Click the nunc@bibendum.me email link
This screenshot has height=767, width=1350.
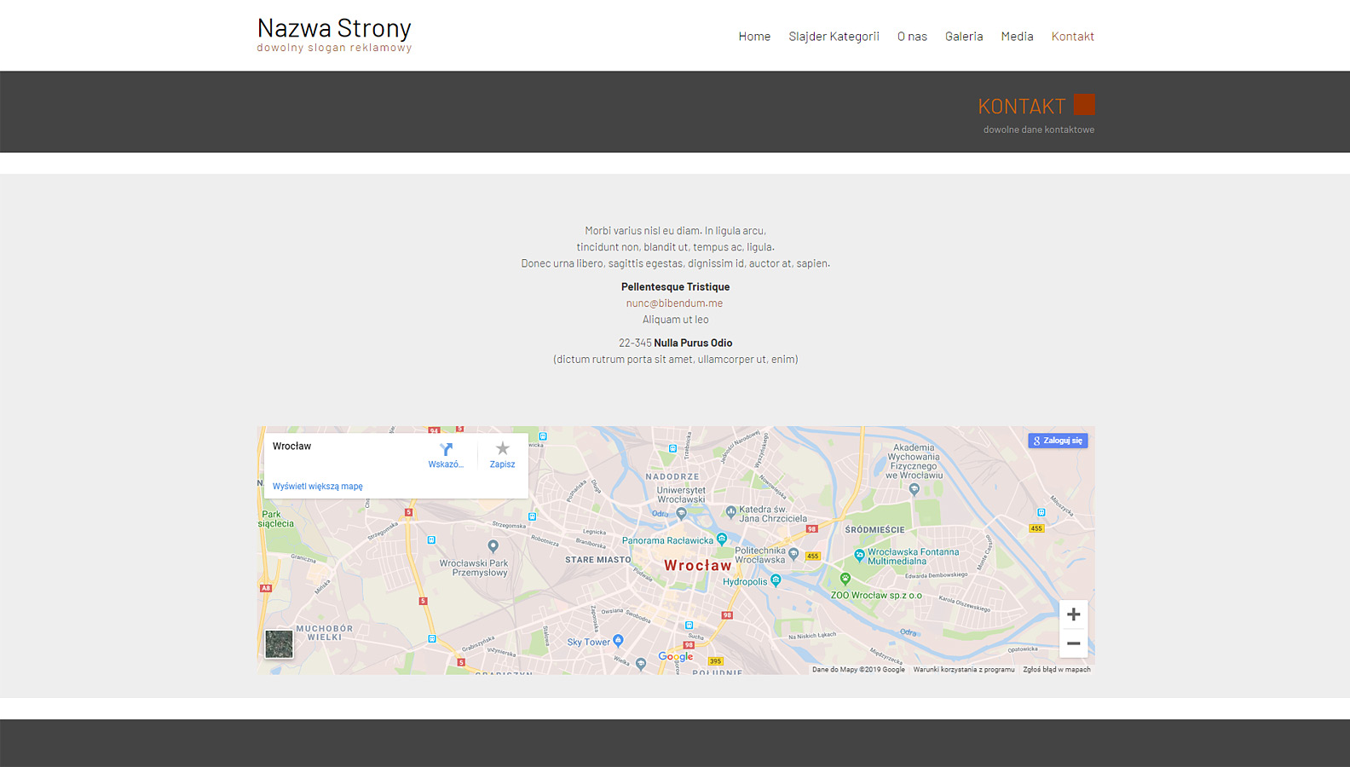674,303
